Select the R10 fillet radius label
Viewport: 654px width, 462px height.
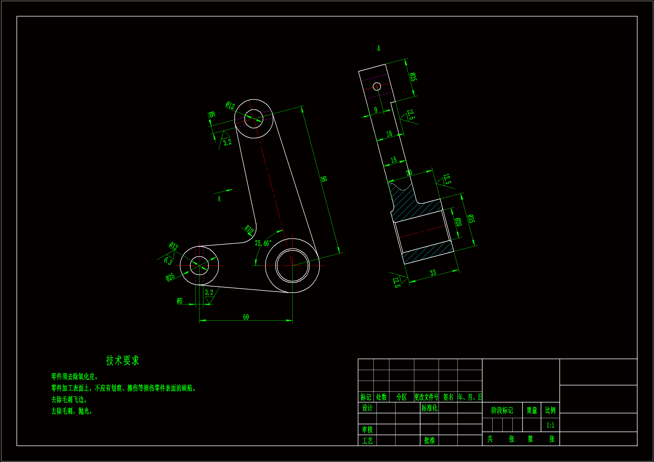[x=249, y=229]
